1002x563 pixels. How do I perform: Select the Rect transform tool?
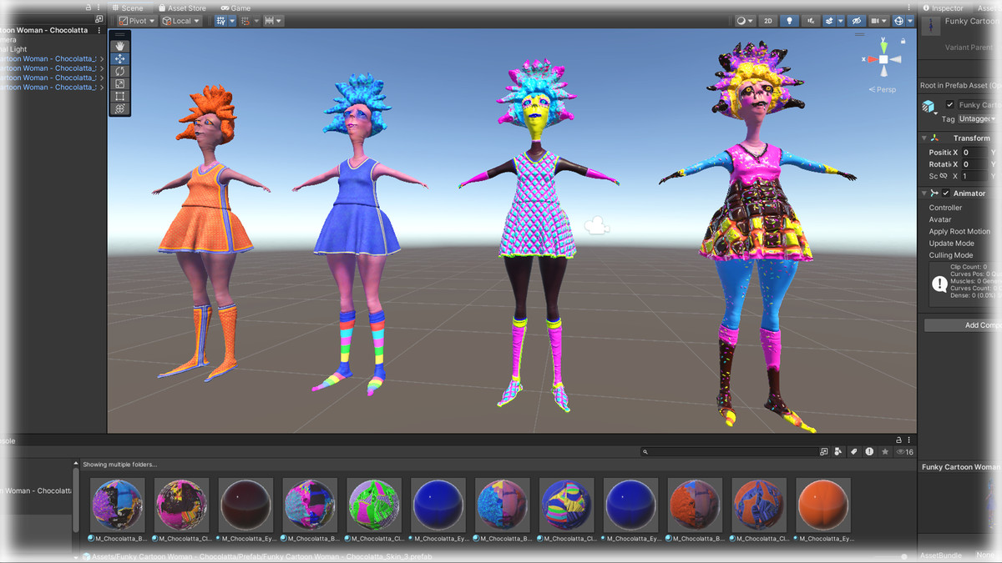point(120,97)
